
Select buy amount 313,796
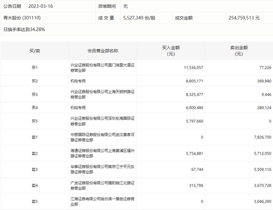click(196, 185)
